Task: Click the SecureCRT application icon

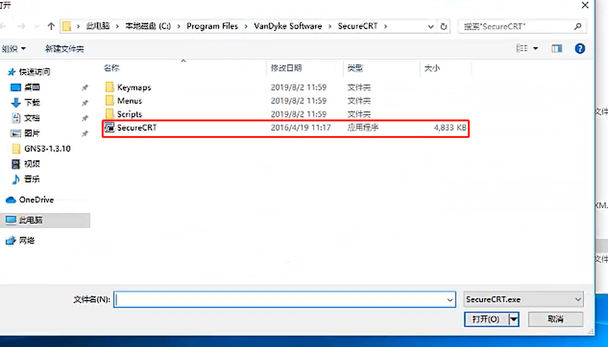Action: click(x=110, y=127)
